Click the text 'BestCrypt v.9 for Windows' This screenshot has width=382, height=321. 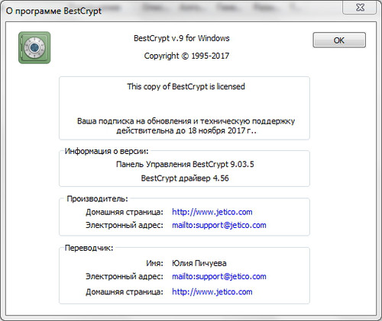tap(182, 38)
